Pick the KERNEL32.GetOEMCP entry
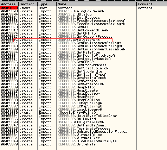Image resolution: width=167 pixels, height=150 pixels. tap(76, 62)
